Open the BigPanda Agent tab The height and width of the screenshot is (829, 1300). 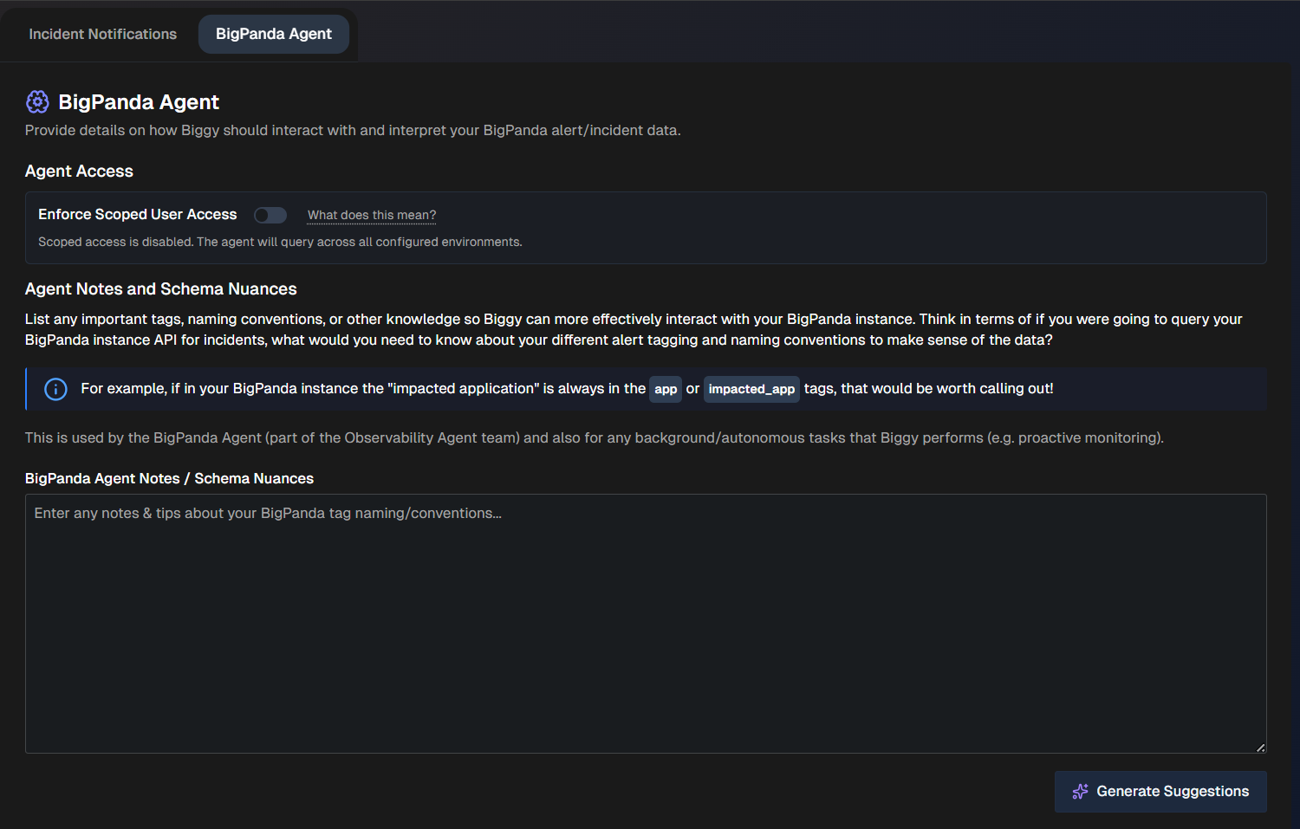coord(273,34)
